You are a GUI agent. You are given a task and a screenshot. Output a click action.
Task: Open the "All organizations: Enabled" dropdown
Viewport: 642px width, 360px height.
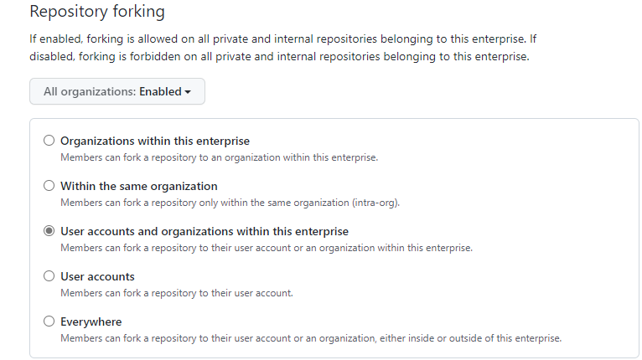[x=116, y=91]
